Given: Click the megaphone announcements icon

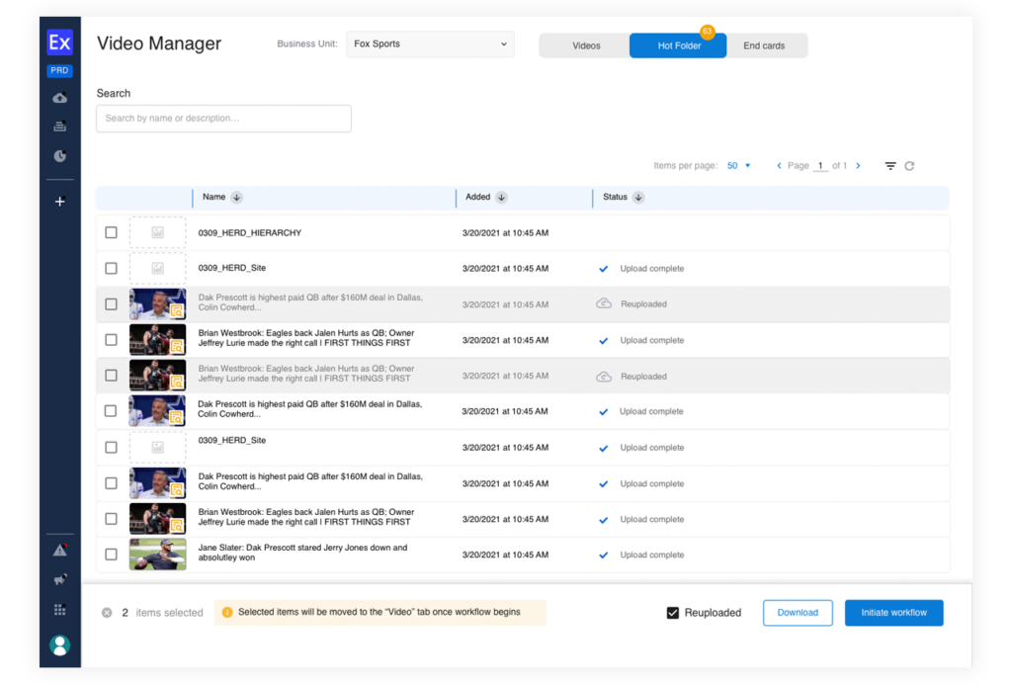Looking at the screenshot, I should click(x=59, y=580).
